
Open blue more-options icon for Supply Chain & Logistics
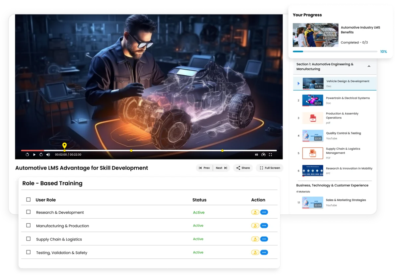264,239
